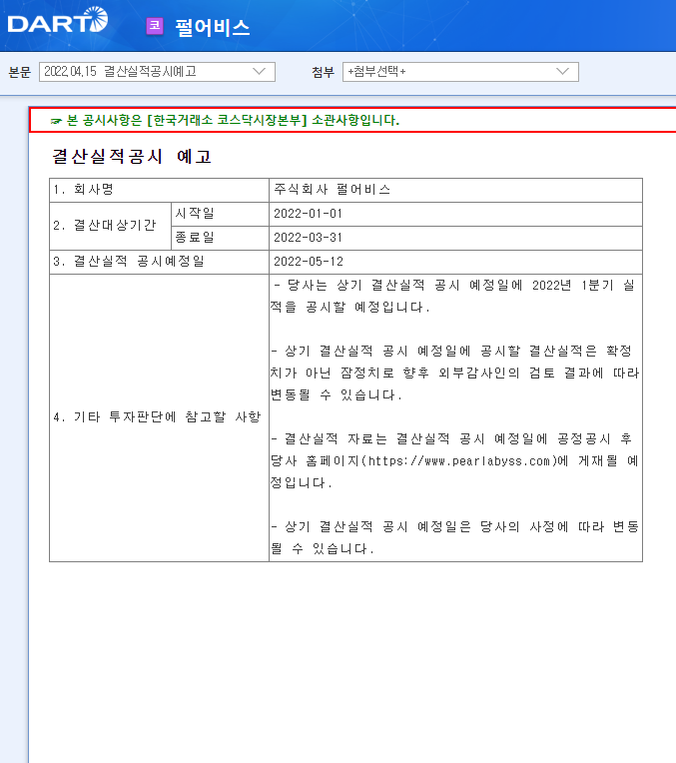Open the 본문 document dropdown

tap(157, 72)
